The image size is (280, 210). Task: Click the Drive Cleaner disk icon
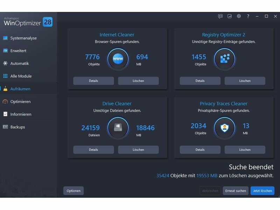[118, 128]
